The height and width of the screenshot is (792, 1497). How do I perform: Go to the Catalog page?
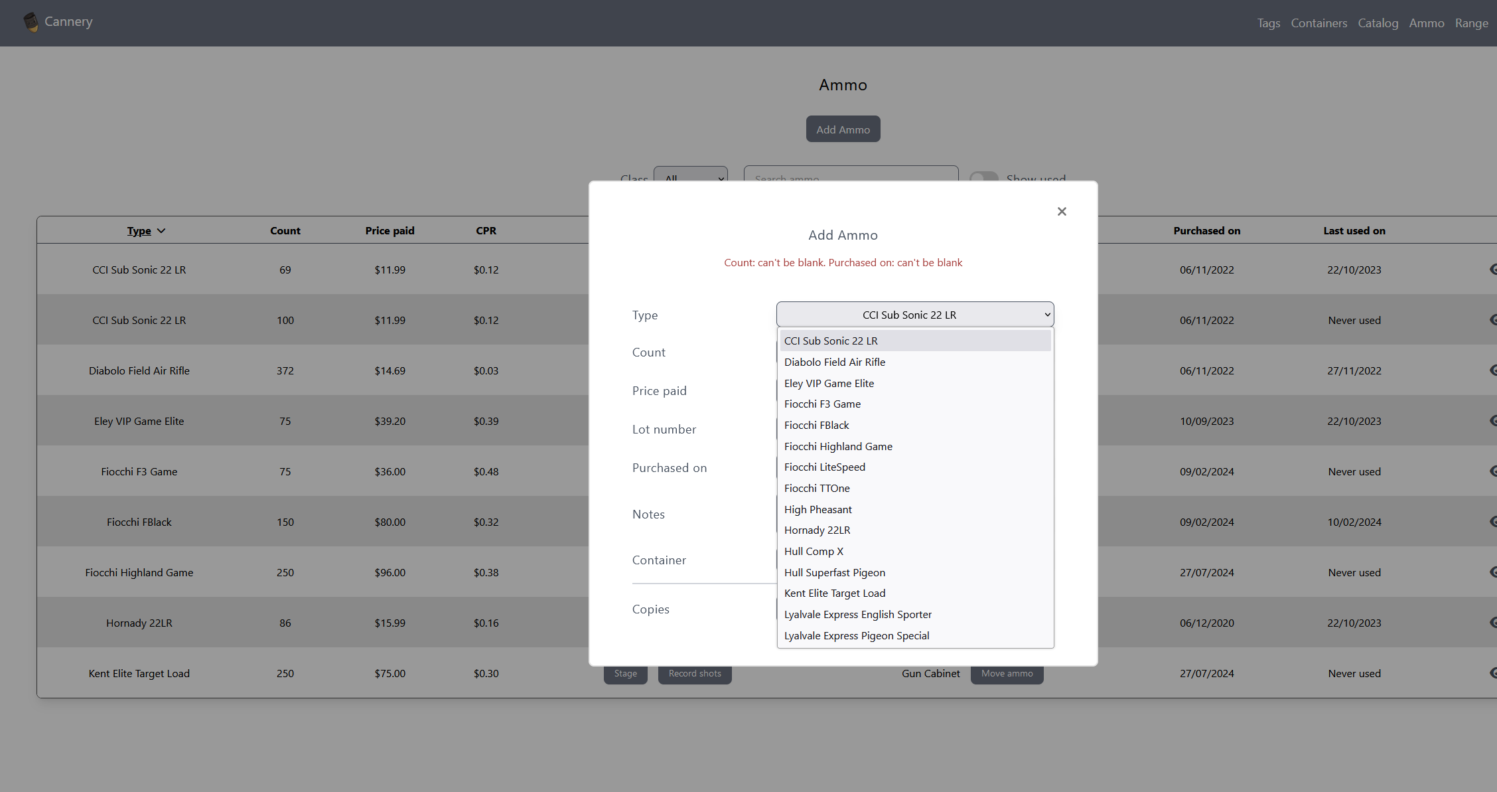click(x=1378, y=23)
